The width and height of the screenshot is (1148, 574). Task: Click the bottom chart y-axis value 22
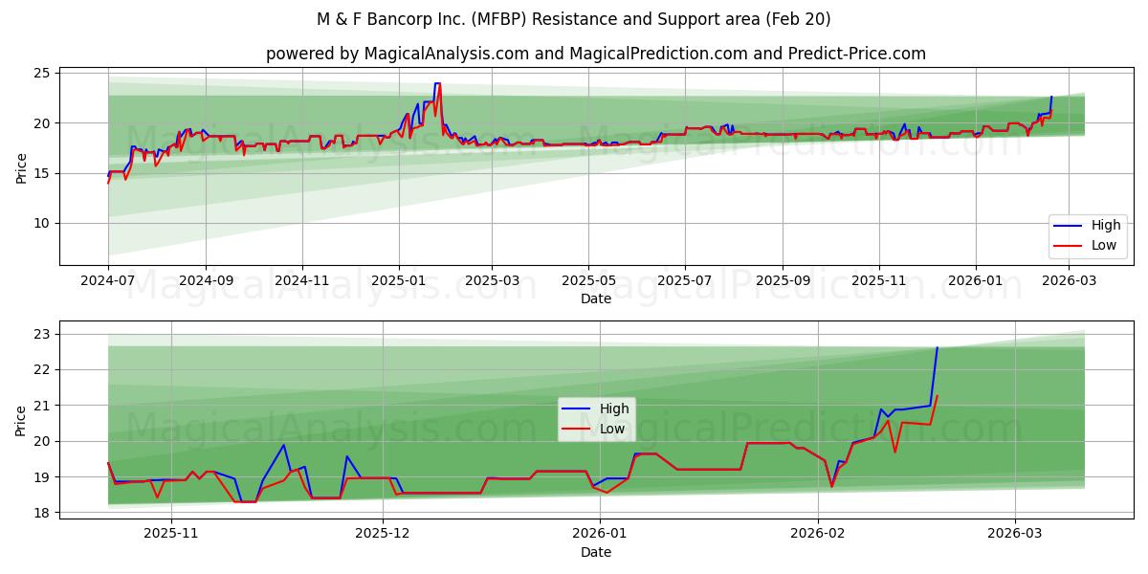click(x=43, y=369)
